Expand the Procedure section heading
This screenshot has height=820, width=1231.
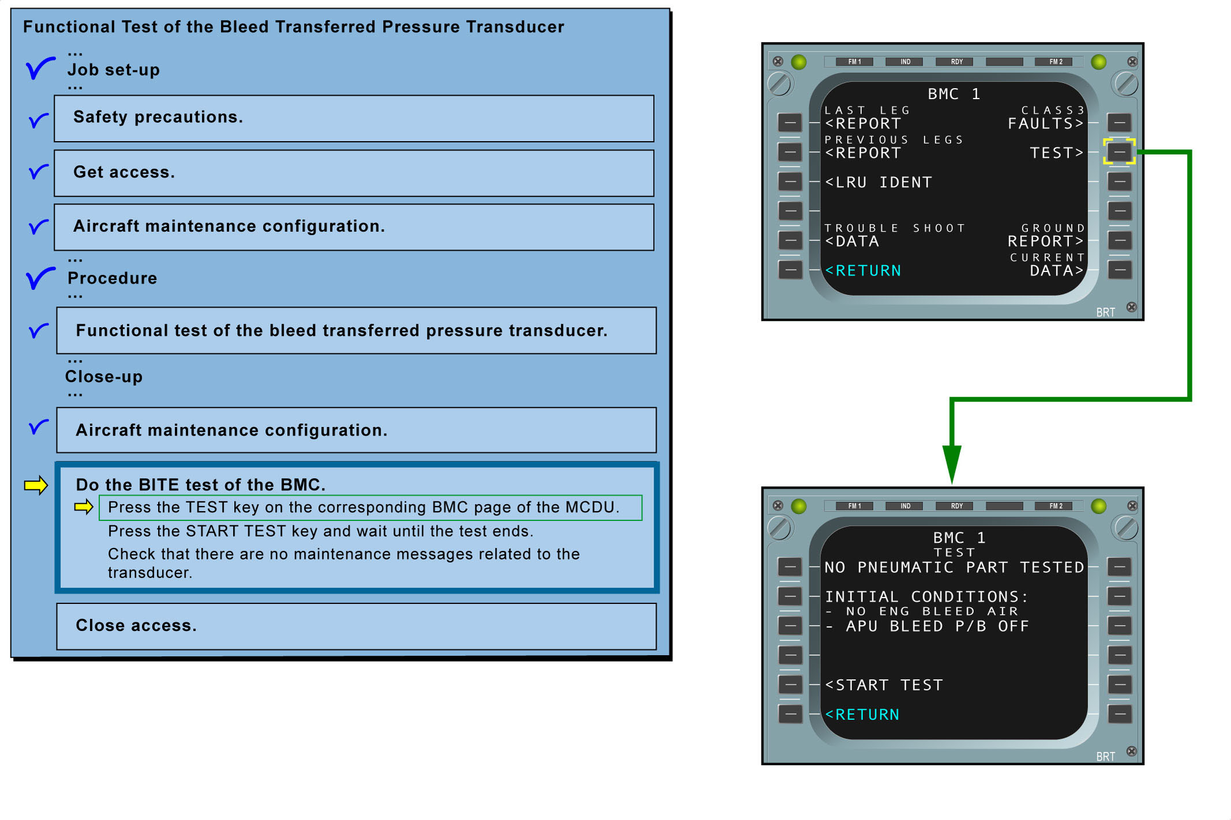tap(112, 278)
